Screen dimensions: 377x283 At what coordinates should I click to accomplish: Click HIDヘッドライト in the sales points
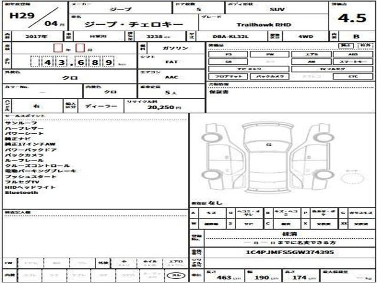30,187
